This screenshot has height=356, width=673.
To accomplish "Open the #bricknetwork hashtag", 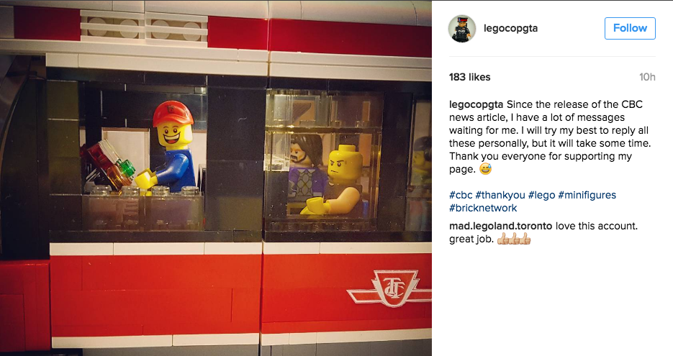I will [483, 208].
